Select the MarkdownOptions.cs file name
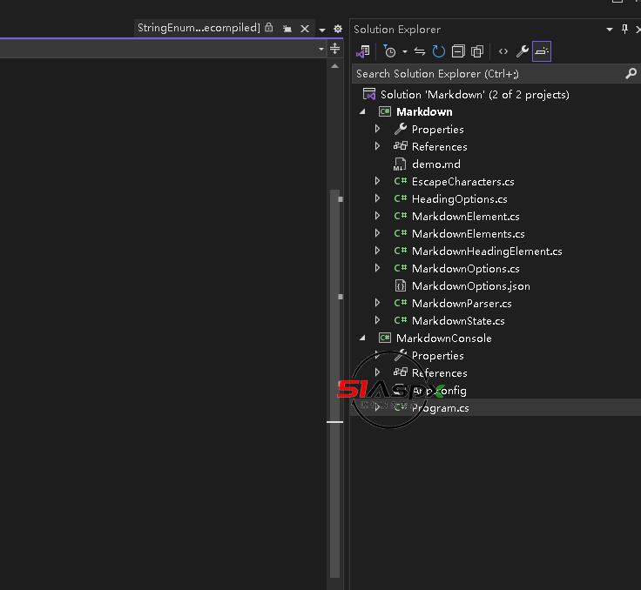Image resolution: width=641 pixels, height=590 pixels. [x=466, y=268]
